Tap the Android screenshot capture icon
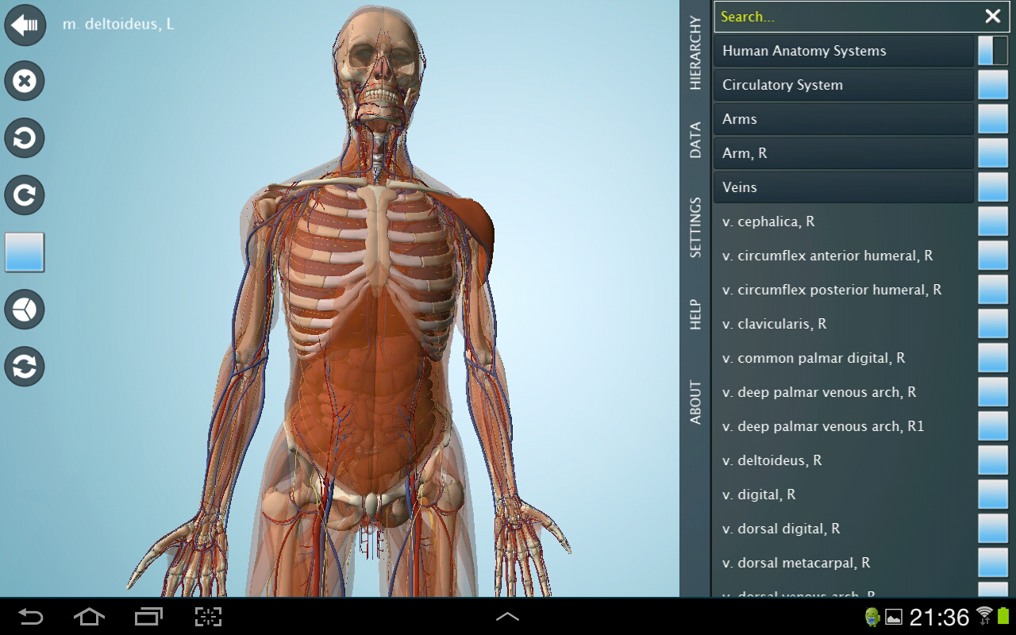1016x635 pixels. (x=208, y=617)
